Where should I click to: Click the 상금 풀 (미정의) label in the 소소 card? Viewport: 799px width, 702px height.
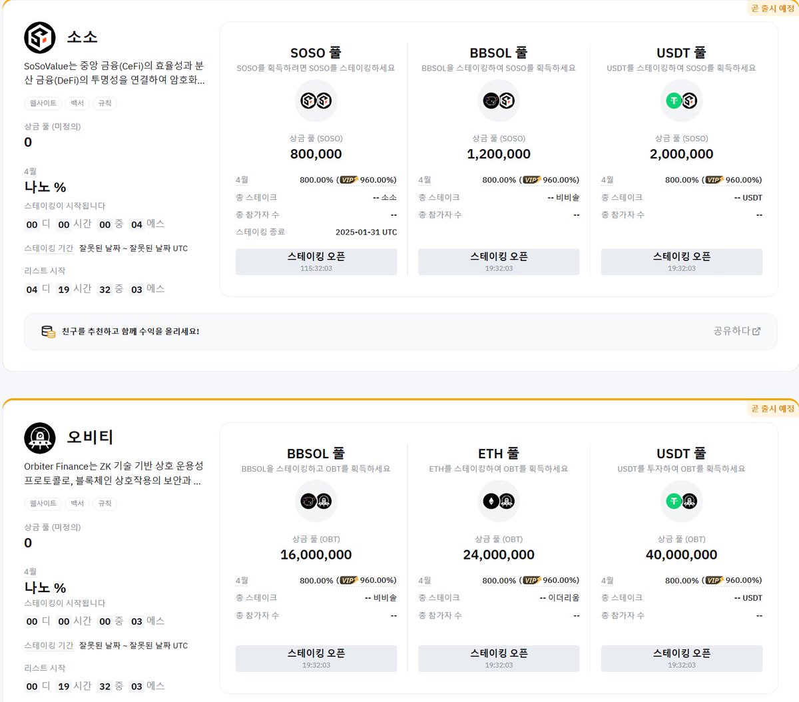tap(52, 127)
